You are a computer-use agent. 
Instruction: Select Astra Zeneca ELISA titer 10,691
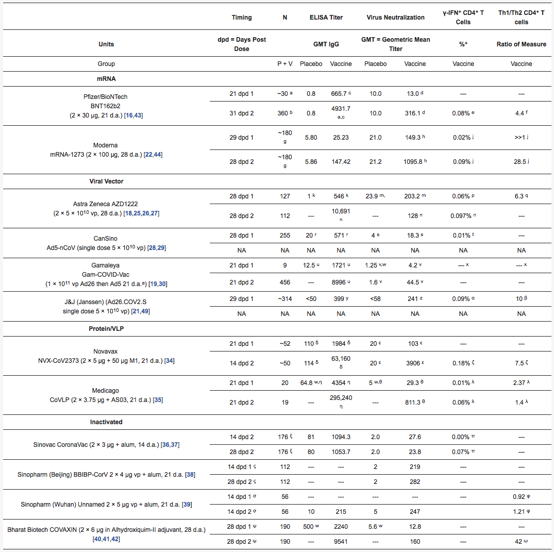click(341, 211)
